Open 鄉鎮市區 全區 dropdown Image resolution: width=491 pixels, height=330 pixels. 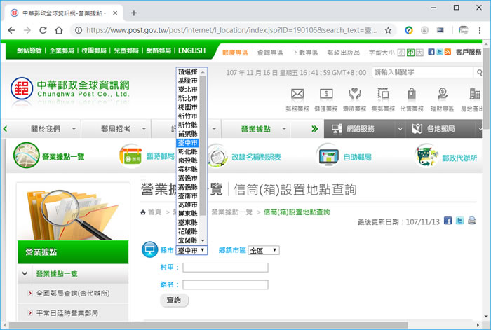click(x=264, y=250)
